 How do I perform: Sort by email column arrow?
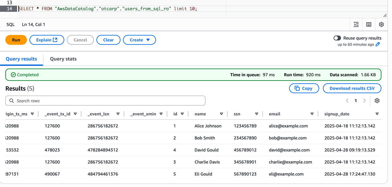click(x=312, y=114)
